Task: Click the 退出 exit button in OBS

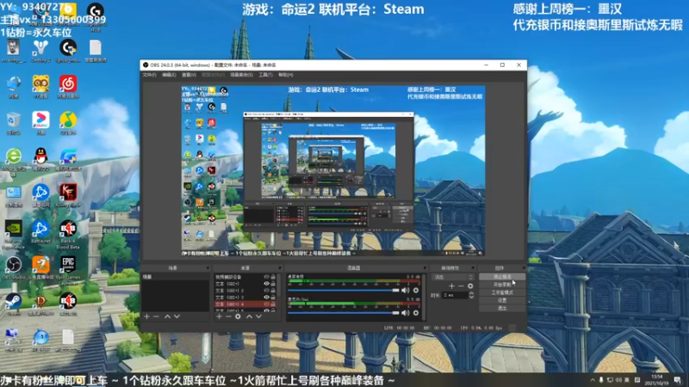Action: (502, 309)
